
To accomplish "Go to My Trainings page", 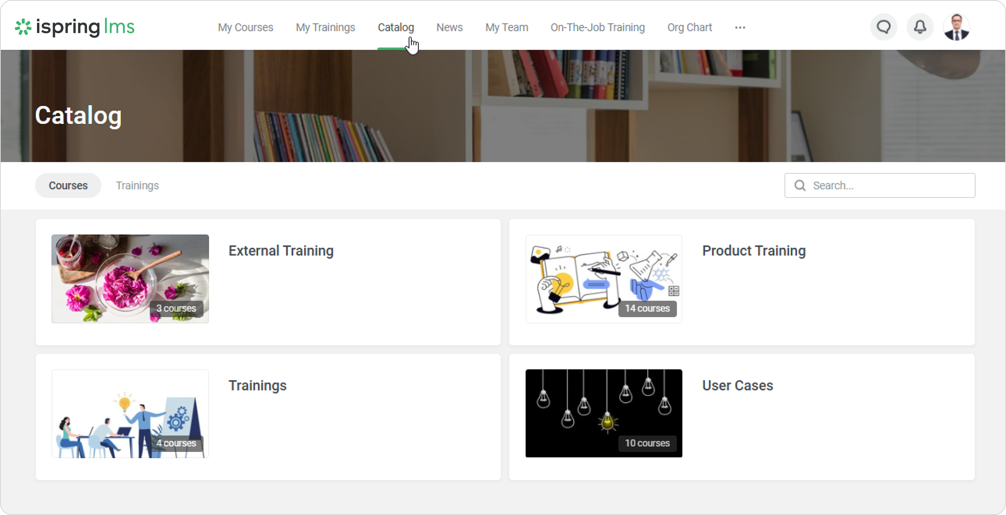I will pyautogui.click(x=325, y=28).
